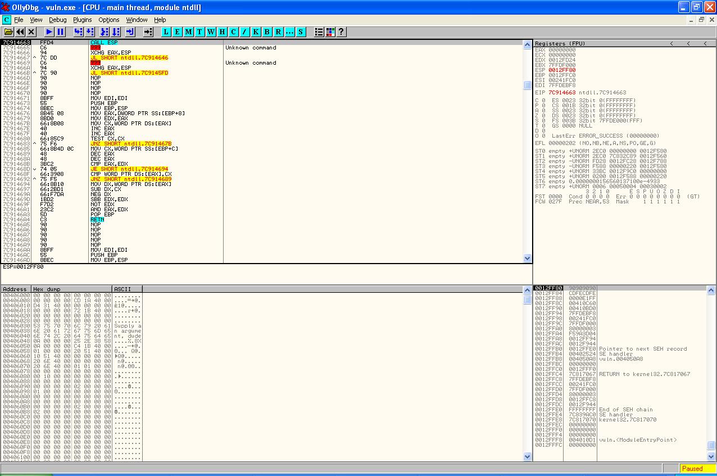Open Log window via L toolbar button
717x476 pixels.
(x=166, y=32)
